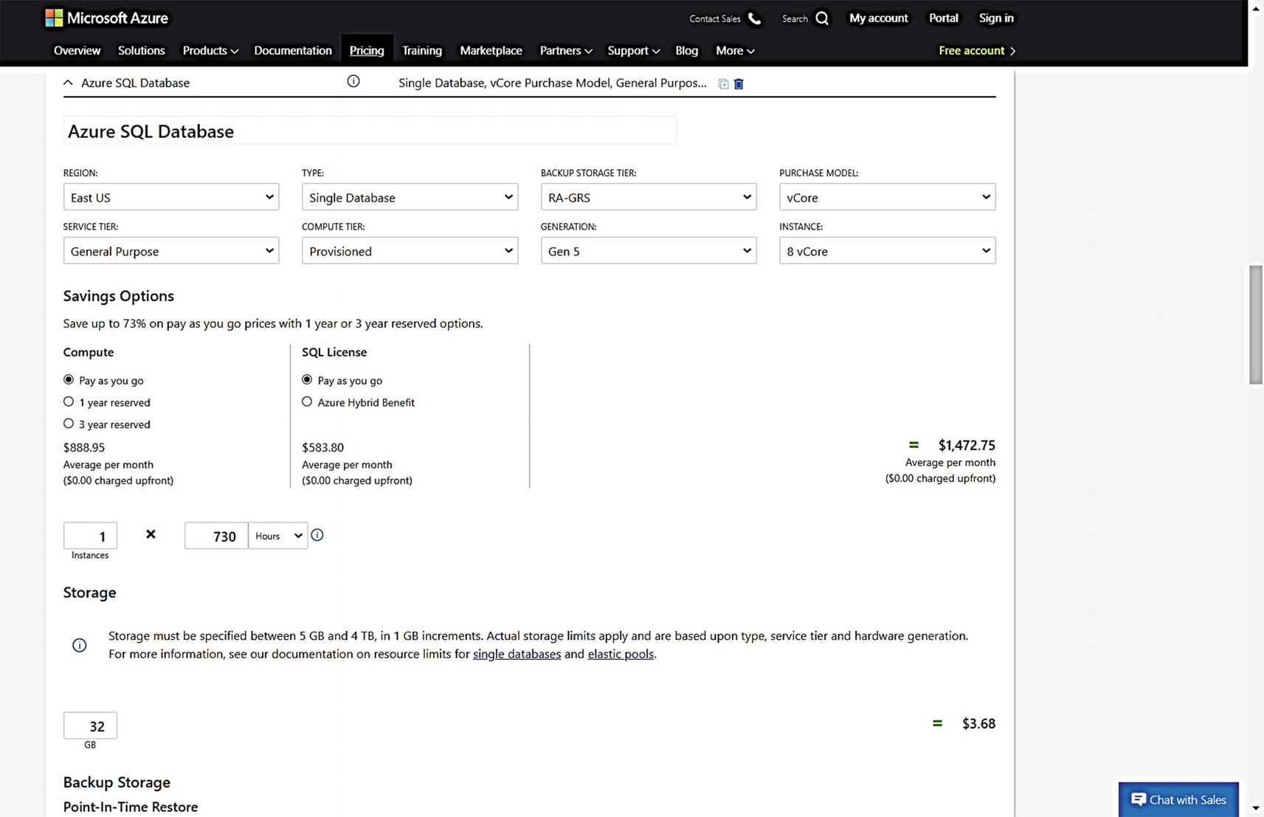Click the scrollbar up arrow

[x=1256, y=8]
